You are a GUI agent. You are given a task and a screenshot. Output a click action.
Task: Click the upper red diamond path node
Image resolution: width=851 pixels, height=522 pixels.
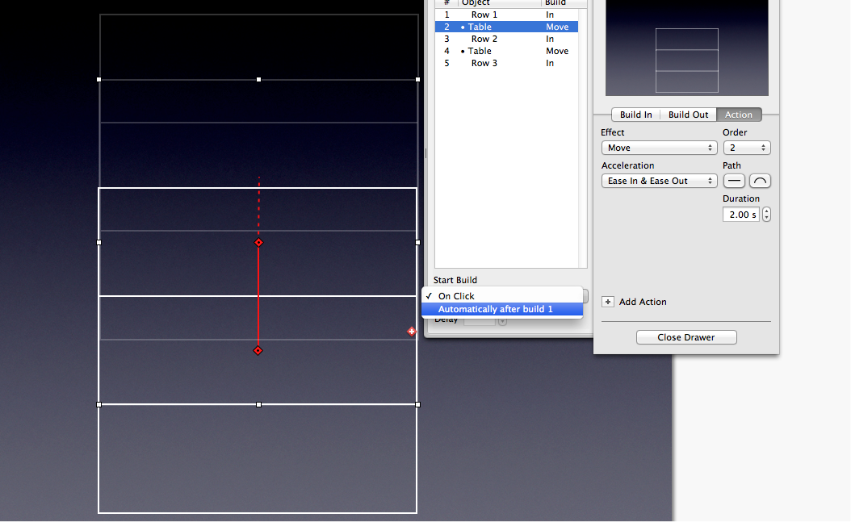pos(258,242)
